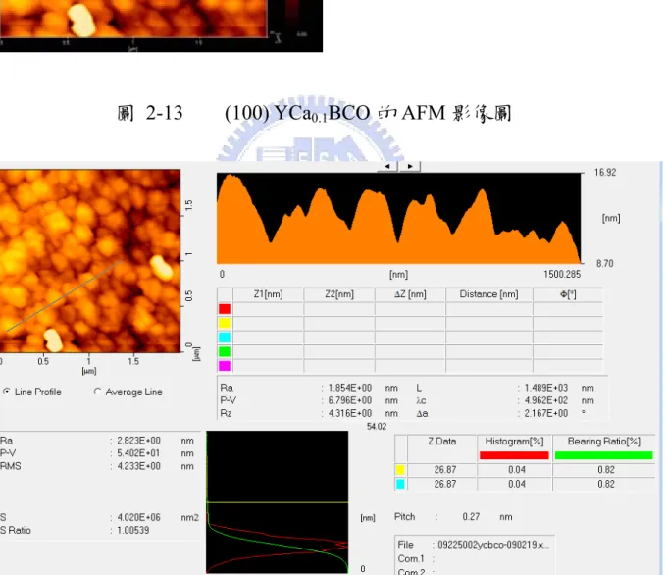Click the profile maximum label 16.92
Image resolution: width=667 pixels, height=575 pixels.
click(605, 173)
